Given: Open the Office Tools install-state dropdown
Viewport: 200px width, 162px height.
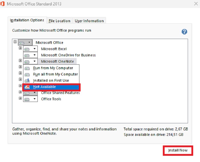Looking at the screenshot, I should click(x=30, y=99).
